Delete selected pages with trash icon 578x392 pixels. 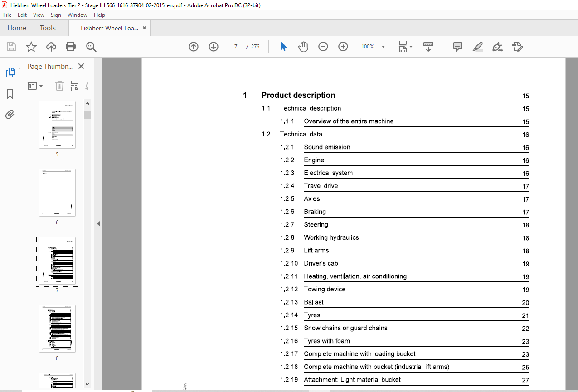59,86
